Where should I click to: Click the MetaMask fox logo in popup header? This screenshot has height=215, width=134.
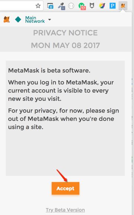point(7,19)
